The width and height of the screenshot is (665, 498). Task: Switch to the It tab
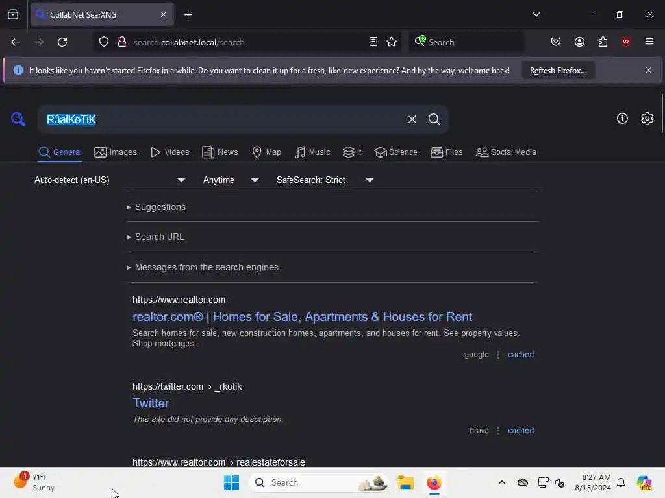click(x=352, y=152)
